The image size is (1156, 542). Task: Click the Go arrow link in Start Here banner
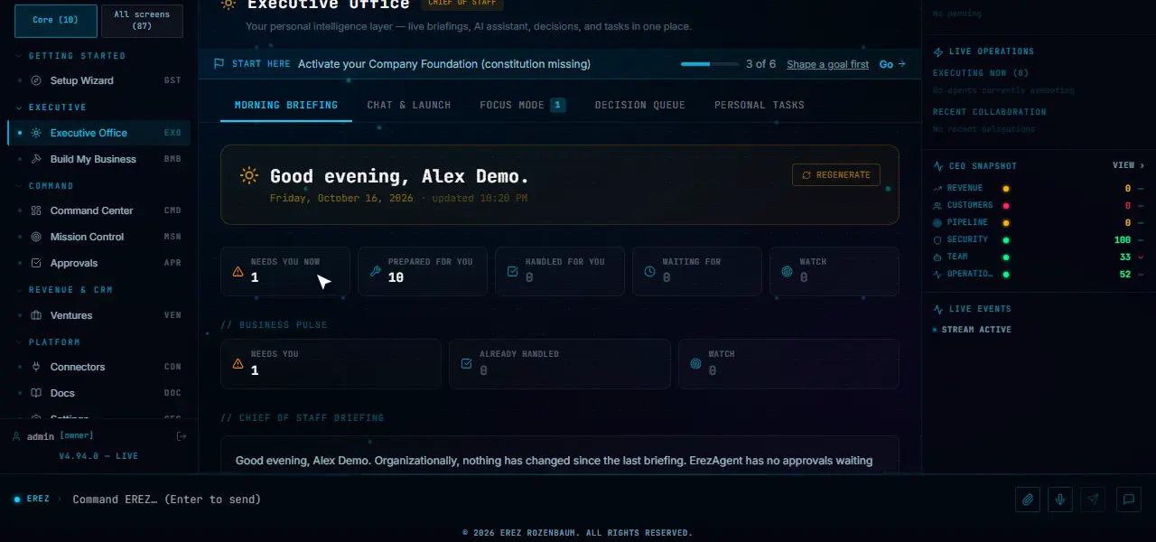(892, 64)
